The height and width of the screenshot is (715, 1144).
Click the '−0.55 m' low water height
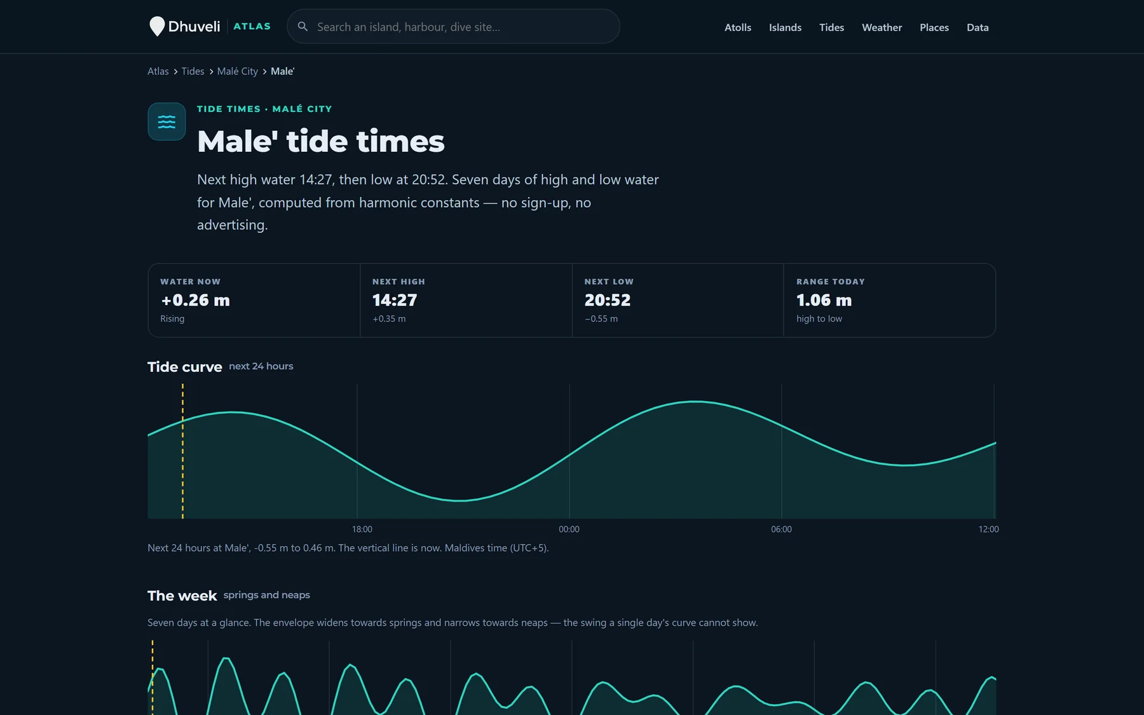[x=601, y=319]
